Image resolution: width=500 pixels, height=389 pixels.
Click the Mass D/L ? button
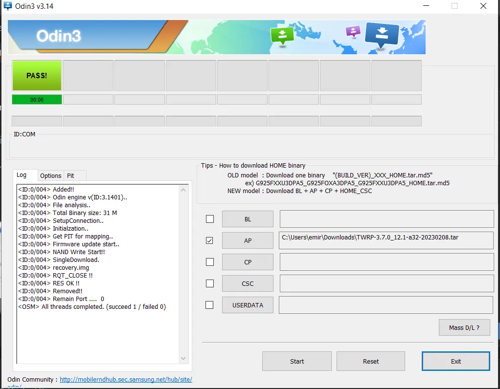pyautogui.click(x=464, y=327)
